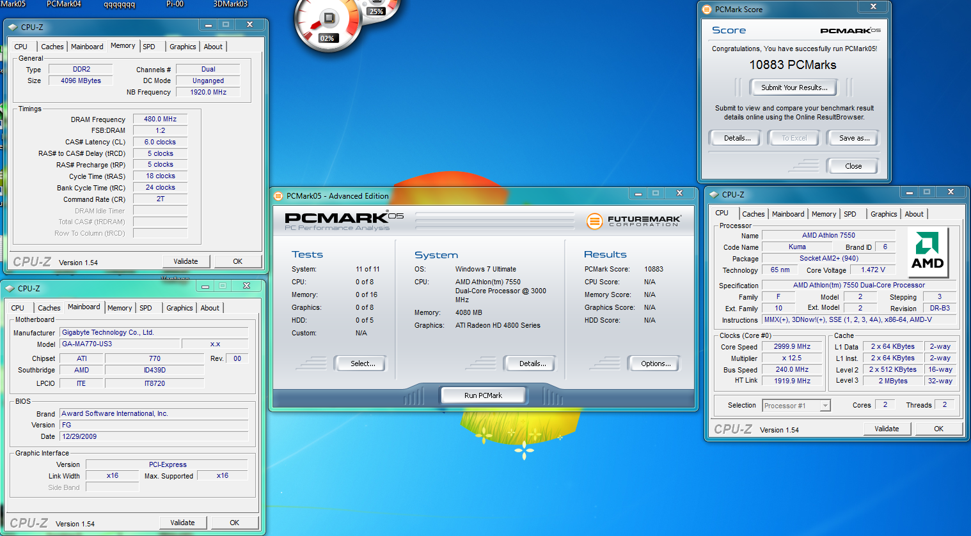Click the disabled To Excel button
Image resolution: width=971 pixels, height=536 pixels.
click(794, 138)
